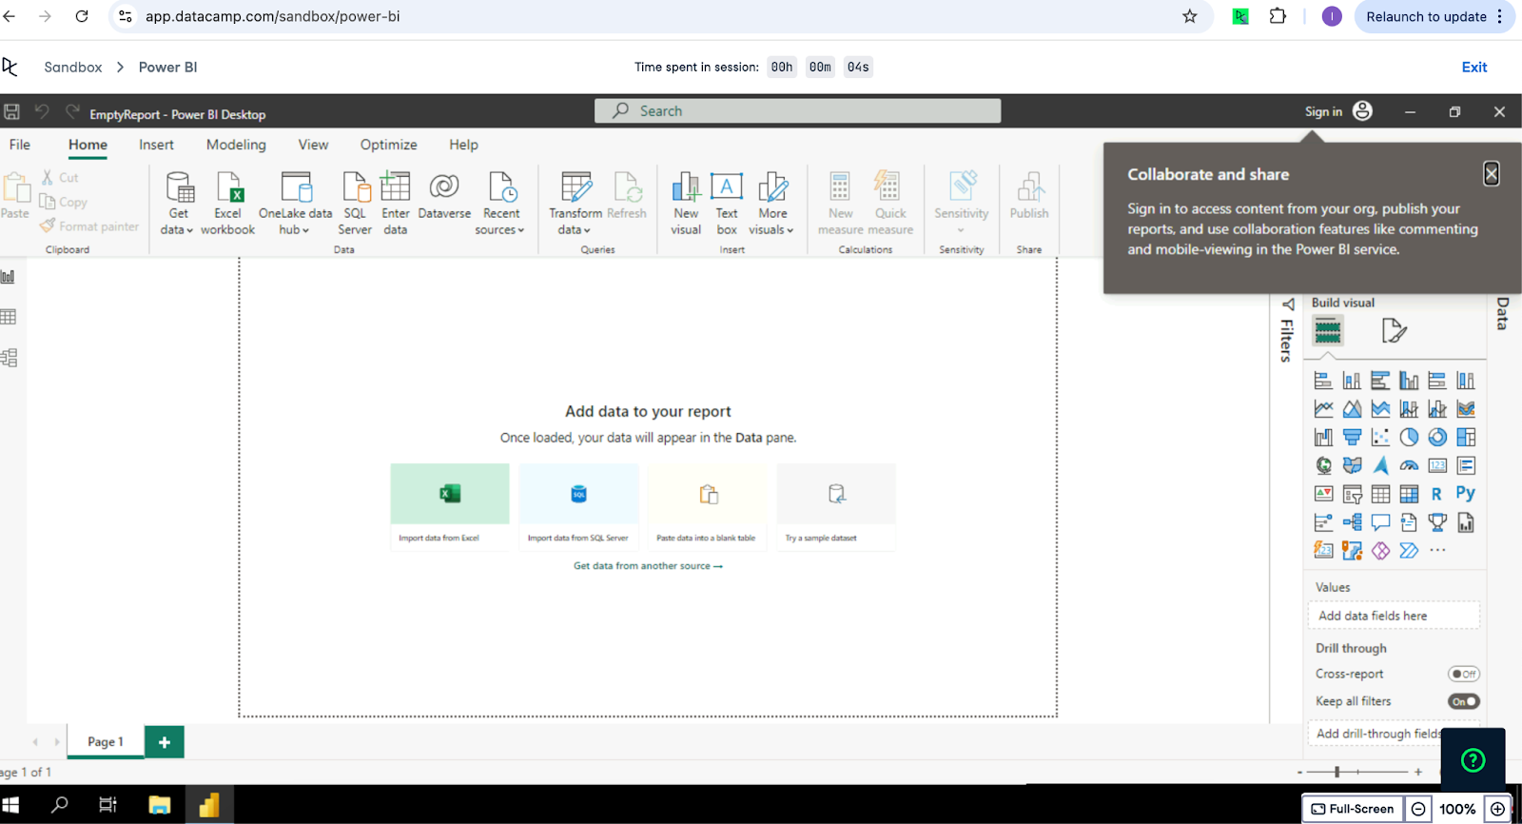The image size is (1522, 824).
Task: Select the Q&A speech bubble visual
Action: [1380, 522]
